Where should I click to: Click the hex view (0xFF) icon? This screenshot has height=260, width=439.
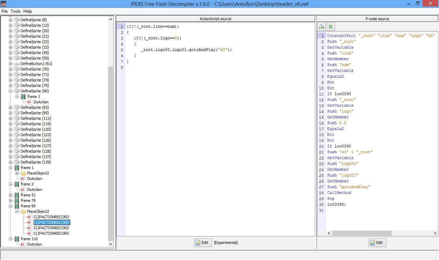tap(331, 26)
